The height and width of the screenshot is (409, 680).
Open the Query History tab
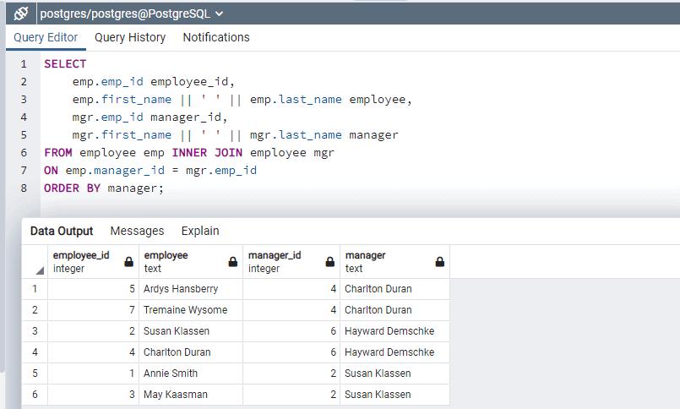tap(130, 37)
